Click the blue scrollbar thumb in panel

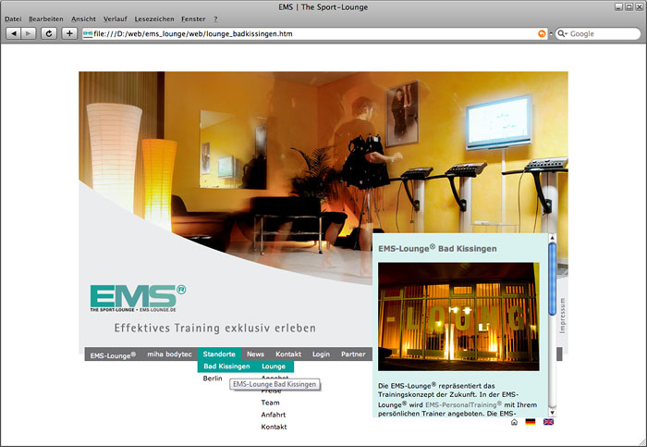point(552,279)
